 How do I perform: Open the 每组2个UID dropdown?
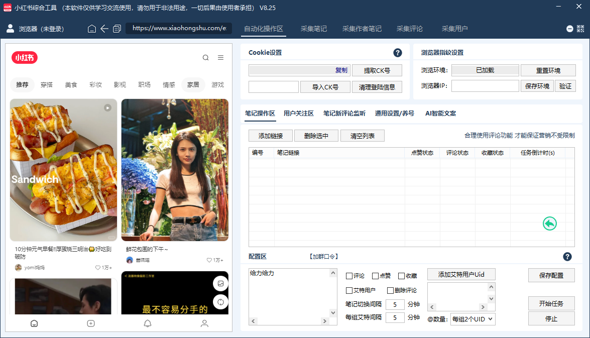click(473, 319)
